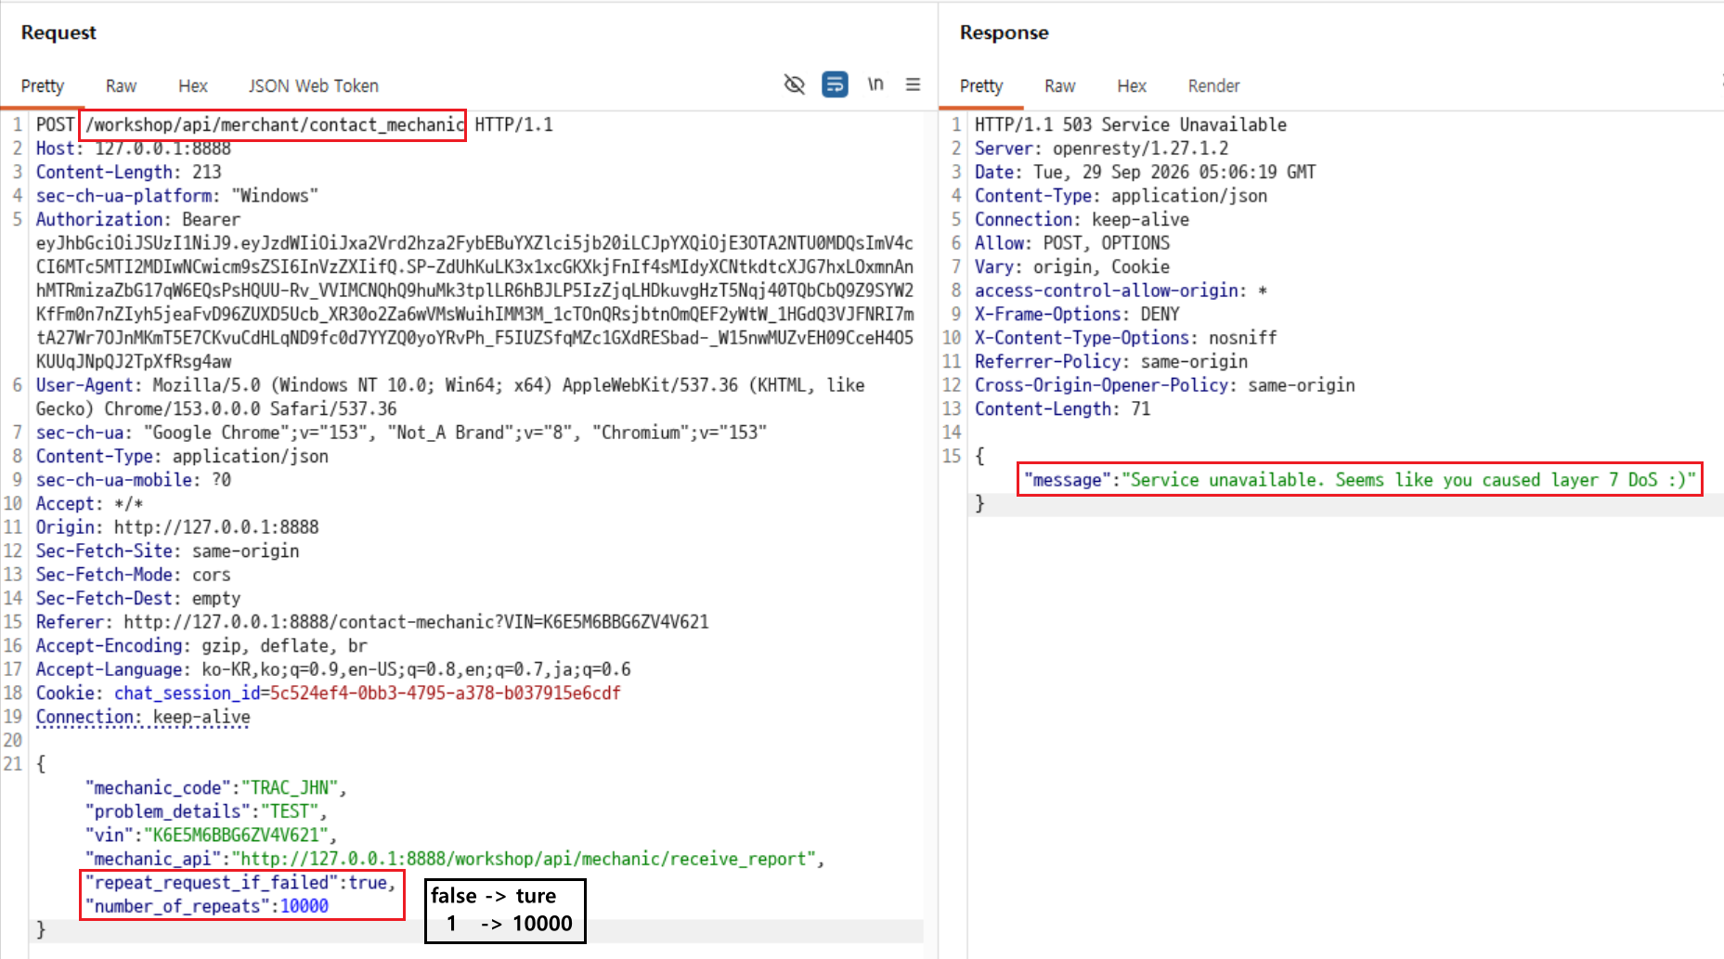Click the request path /workshop/api/merchant/contact_mechanic
This screenshot has height=959, width=1724.
point(275,124)
